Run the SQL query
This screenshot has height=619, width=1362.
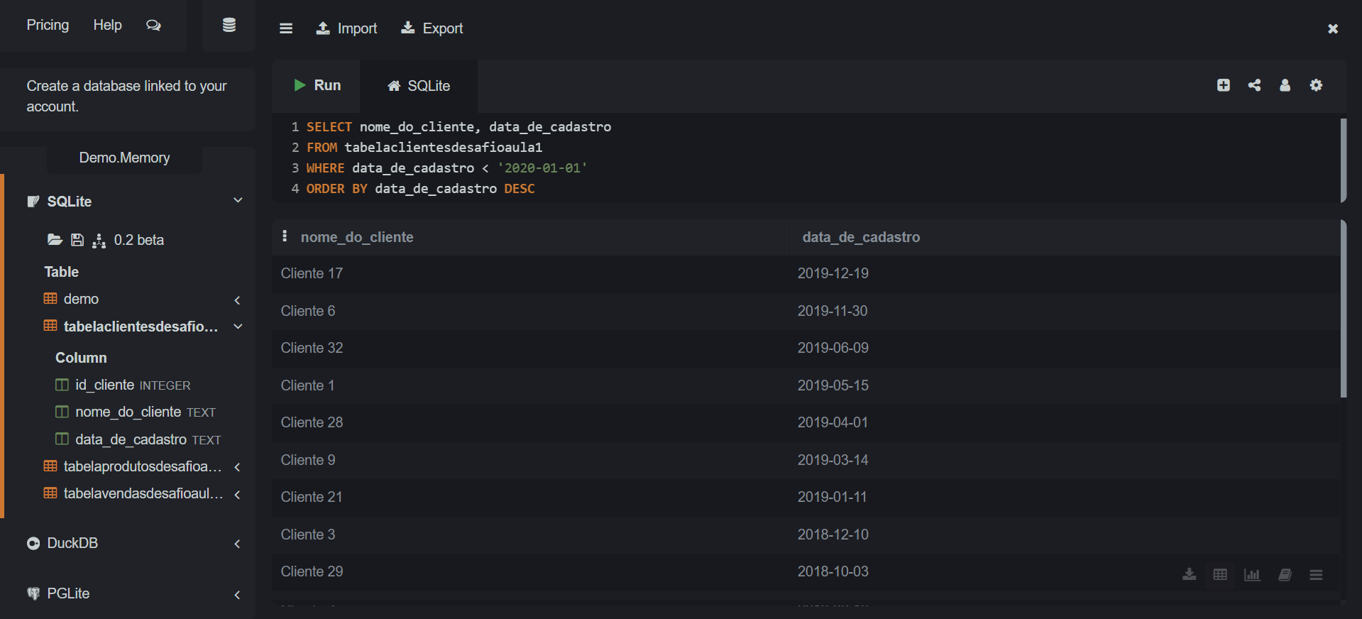click(317, 85)
